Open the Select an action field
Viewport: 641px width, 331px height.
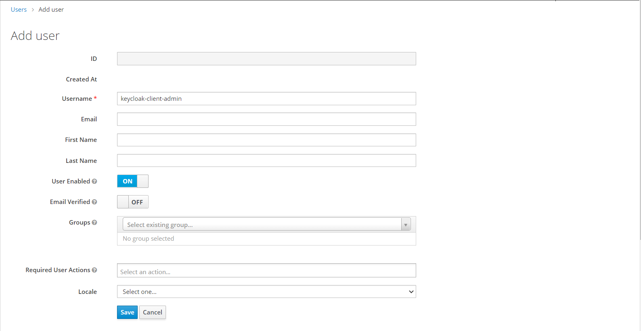[266, 271]
